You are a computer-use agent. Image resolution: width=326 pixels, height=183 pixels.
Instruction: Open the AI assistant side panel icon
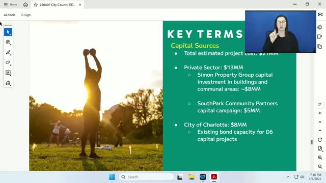320,27
